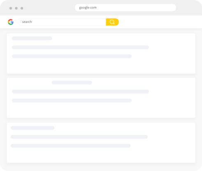202x171 pixels.
Task: Select the third search result card
Action: tap(101, 143)
